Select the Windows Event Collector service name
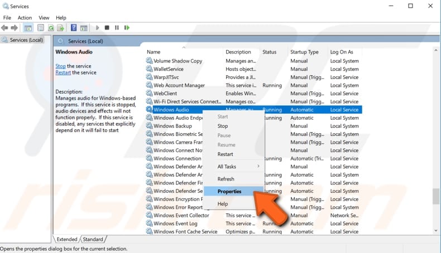The image size is (441, 253). [x=181, y=215]
